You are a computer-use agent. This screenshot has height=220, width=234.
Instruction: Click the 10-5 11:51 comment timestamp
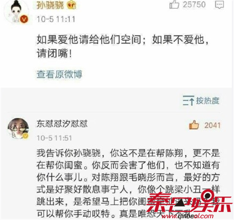[54, 138]
